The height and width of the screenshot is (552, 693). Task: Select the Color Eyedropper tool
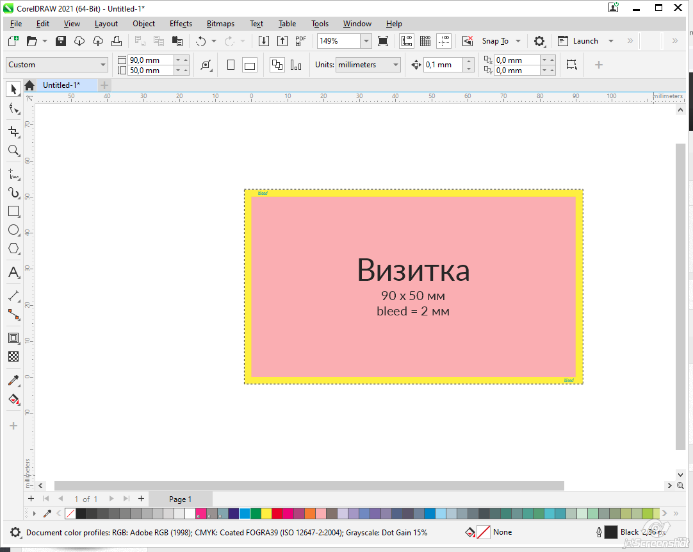(x=13, y=380)
